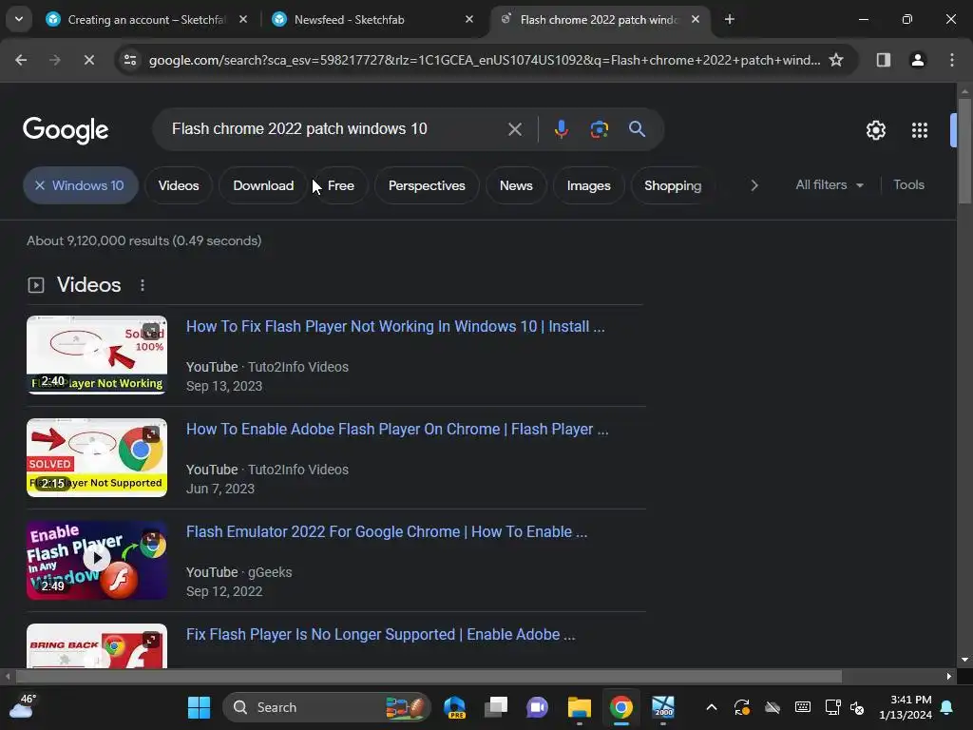Open the notification bell in tray

(947, 707)
